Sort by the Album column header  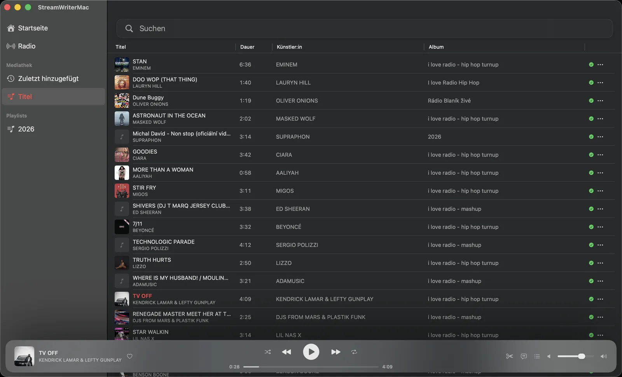436,47
